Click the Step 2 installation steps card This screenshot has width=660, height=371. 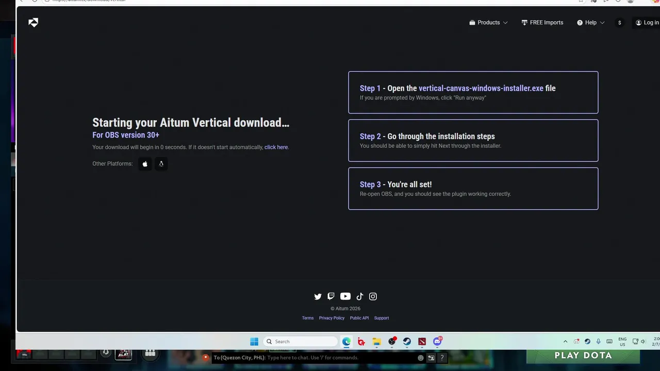tap(473, 141)
